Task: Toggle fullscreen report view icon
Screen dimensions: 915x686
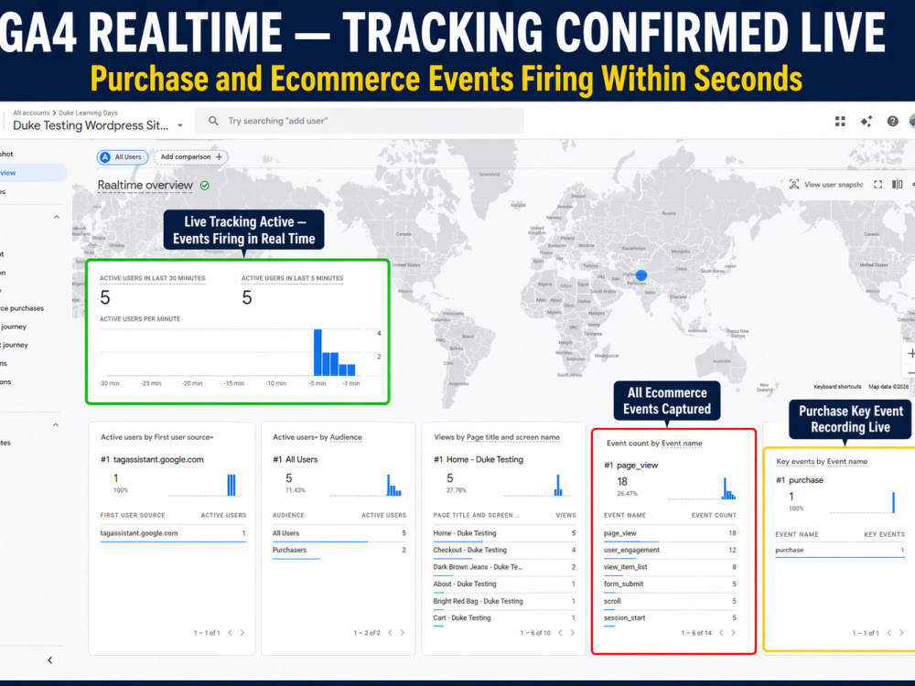Action: click(877, 185)
